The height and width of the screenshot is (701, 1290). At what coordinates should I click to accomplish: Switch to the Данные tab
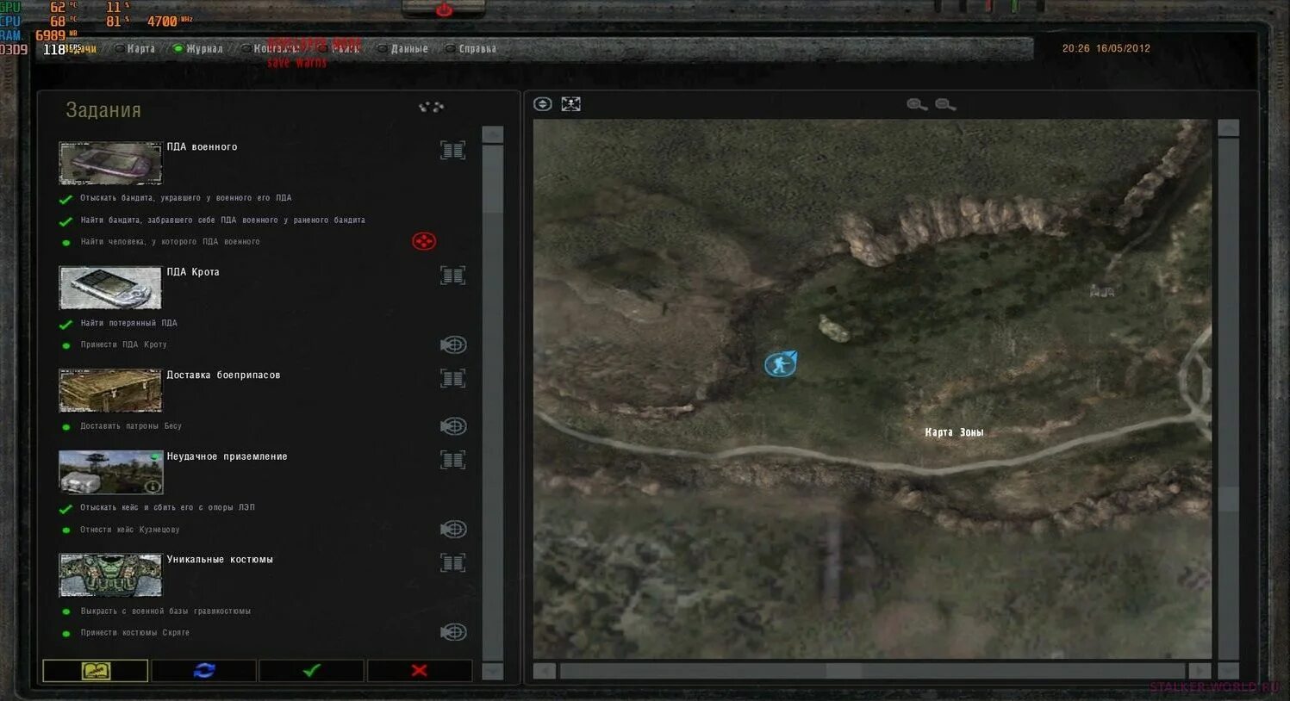409,49
